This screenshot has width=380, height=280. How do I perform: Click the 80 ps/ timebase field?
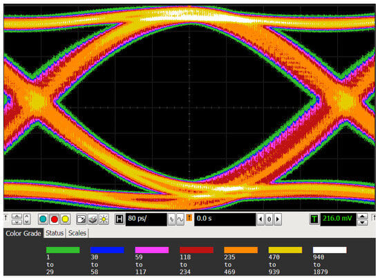coord(146,219)
